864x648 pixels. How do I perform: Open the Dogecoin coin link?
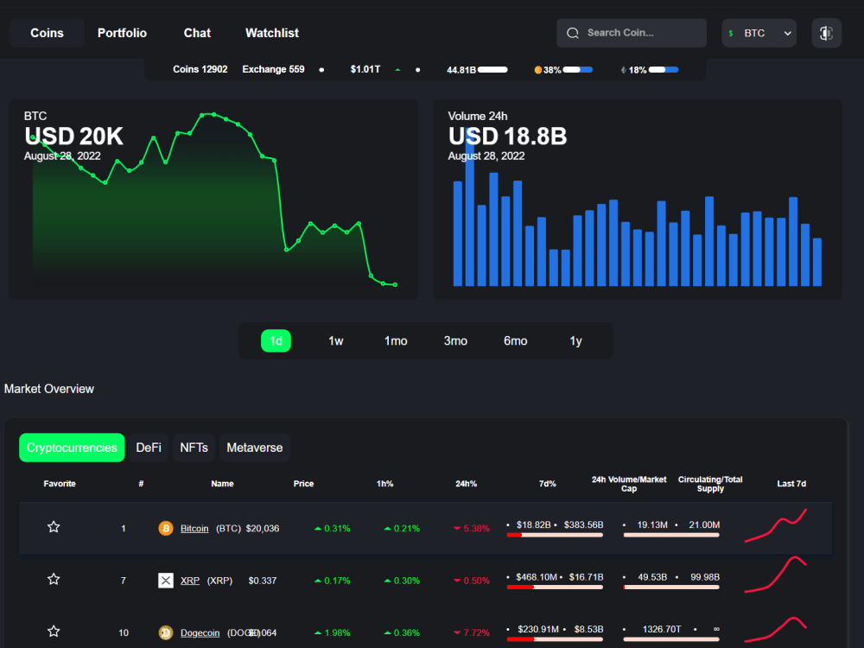coord(200,632)
